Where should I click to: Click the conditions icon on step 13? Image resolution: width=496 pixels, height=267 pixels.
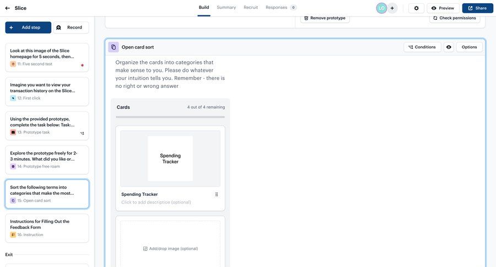[82, 133]
